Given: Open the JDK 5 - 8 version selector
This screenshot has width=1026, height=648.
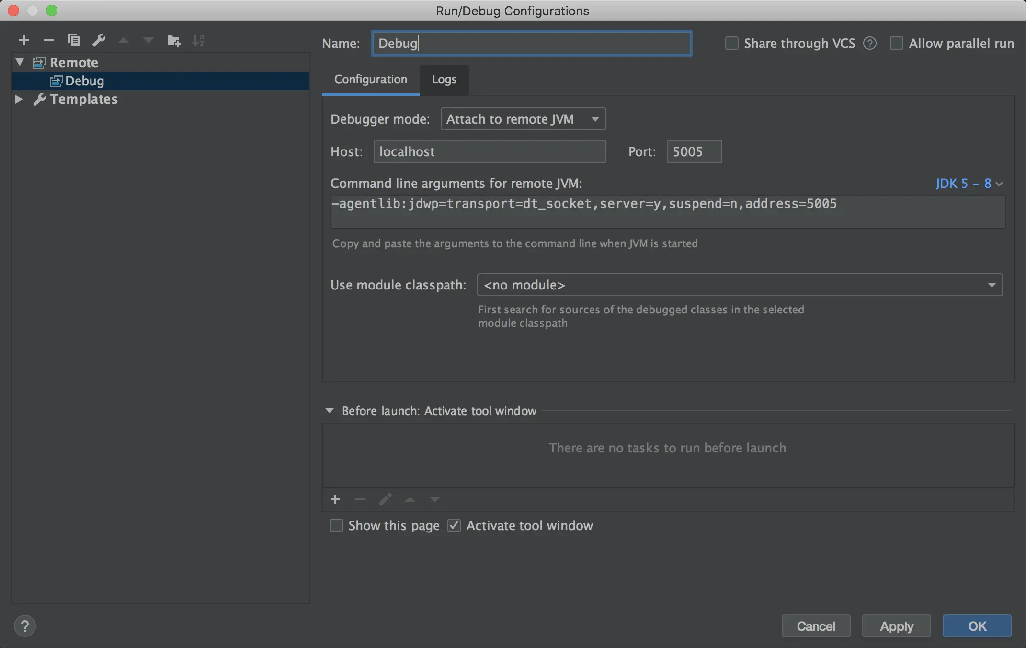Looking at the screenshot, I should (x=969, y=184).
